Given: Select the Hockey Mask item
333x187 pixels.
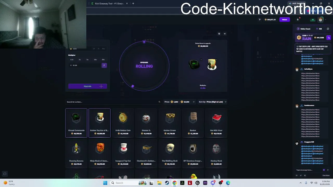Looking at the screenshot, I should click(216, 153).
